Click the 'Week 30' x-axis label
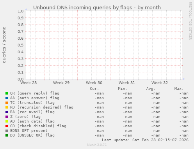The width and height of the screenshot is (194, 149). (x=94, y=83)
